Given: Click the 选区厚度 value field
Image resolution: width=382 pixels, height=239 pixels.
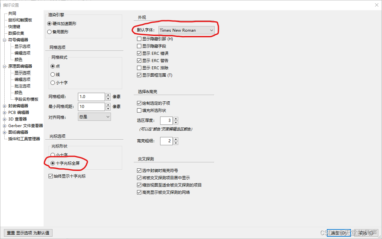Looking at the screenshot, I should coord(166,120).
